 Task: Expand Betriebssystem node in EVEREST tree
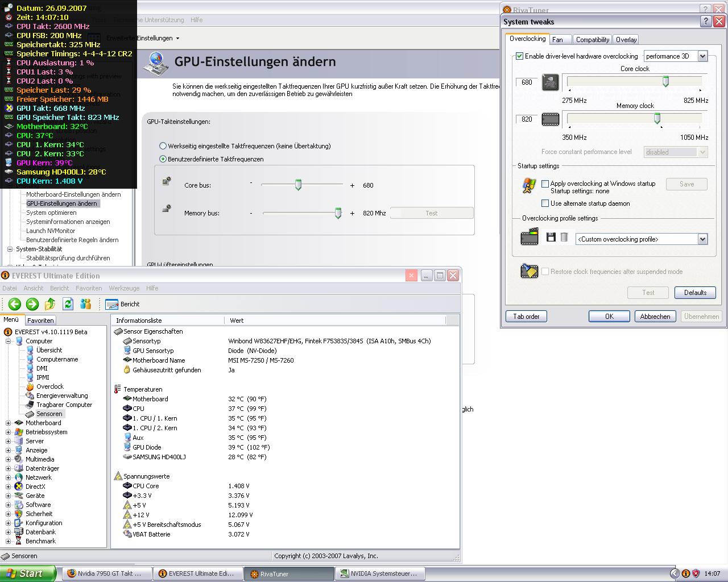[x=9, y=432]
